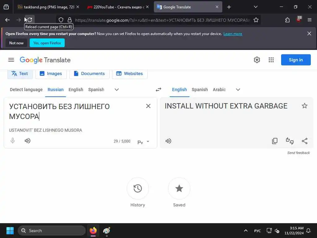List all tabs dropdown arrow

(x=255, y=7)
